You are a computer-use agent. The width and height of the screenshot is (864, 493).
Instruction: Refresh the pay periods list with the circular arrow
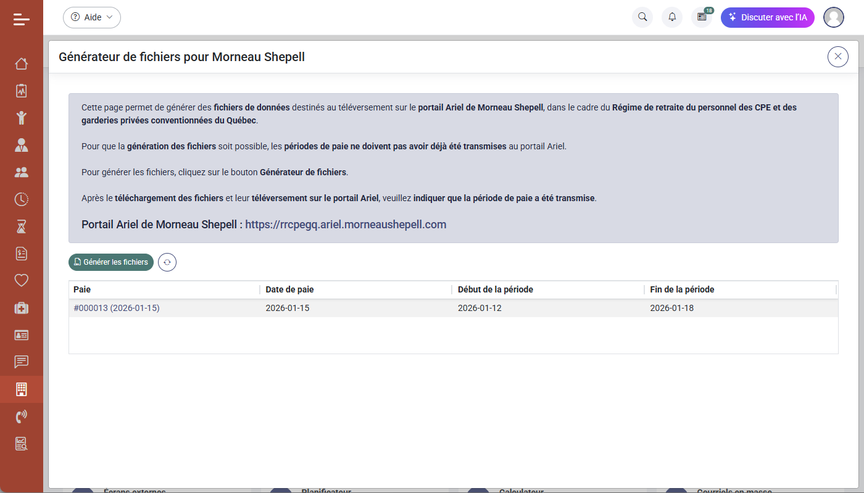pos(167,262)
